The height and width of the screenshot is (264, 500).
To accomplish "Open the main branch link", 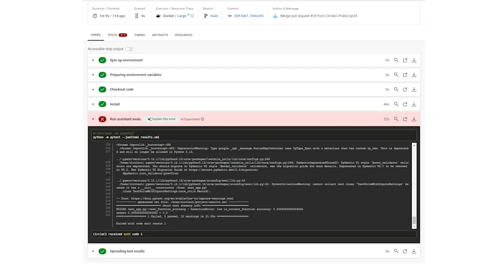I will coord(214,15).
